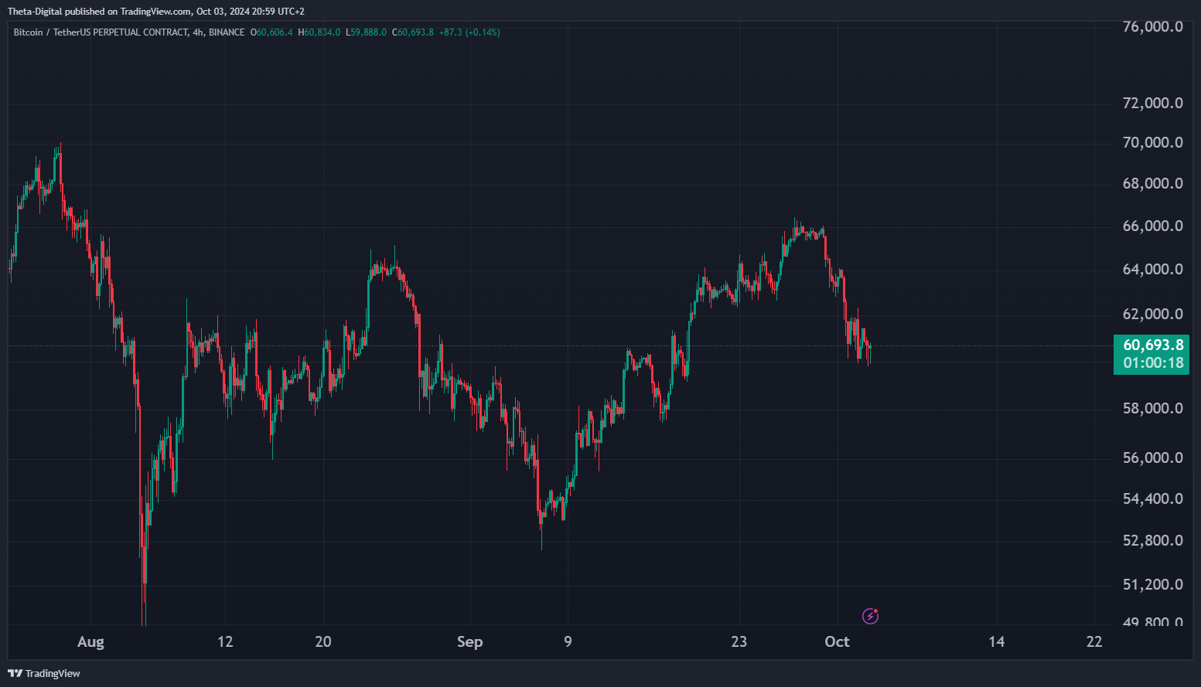Image resolution: width=1201 pixels, height=687 pixels.
Task: Click the 22 date label on time axis
Action: pyautogui.click(x=1094, y=641)
